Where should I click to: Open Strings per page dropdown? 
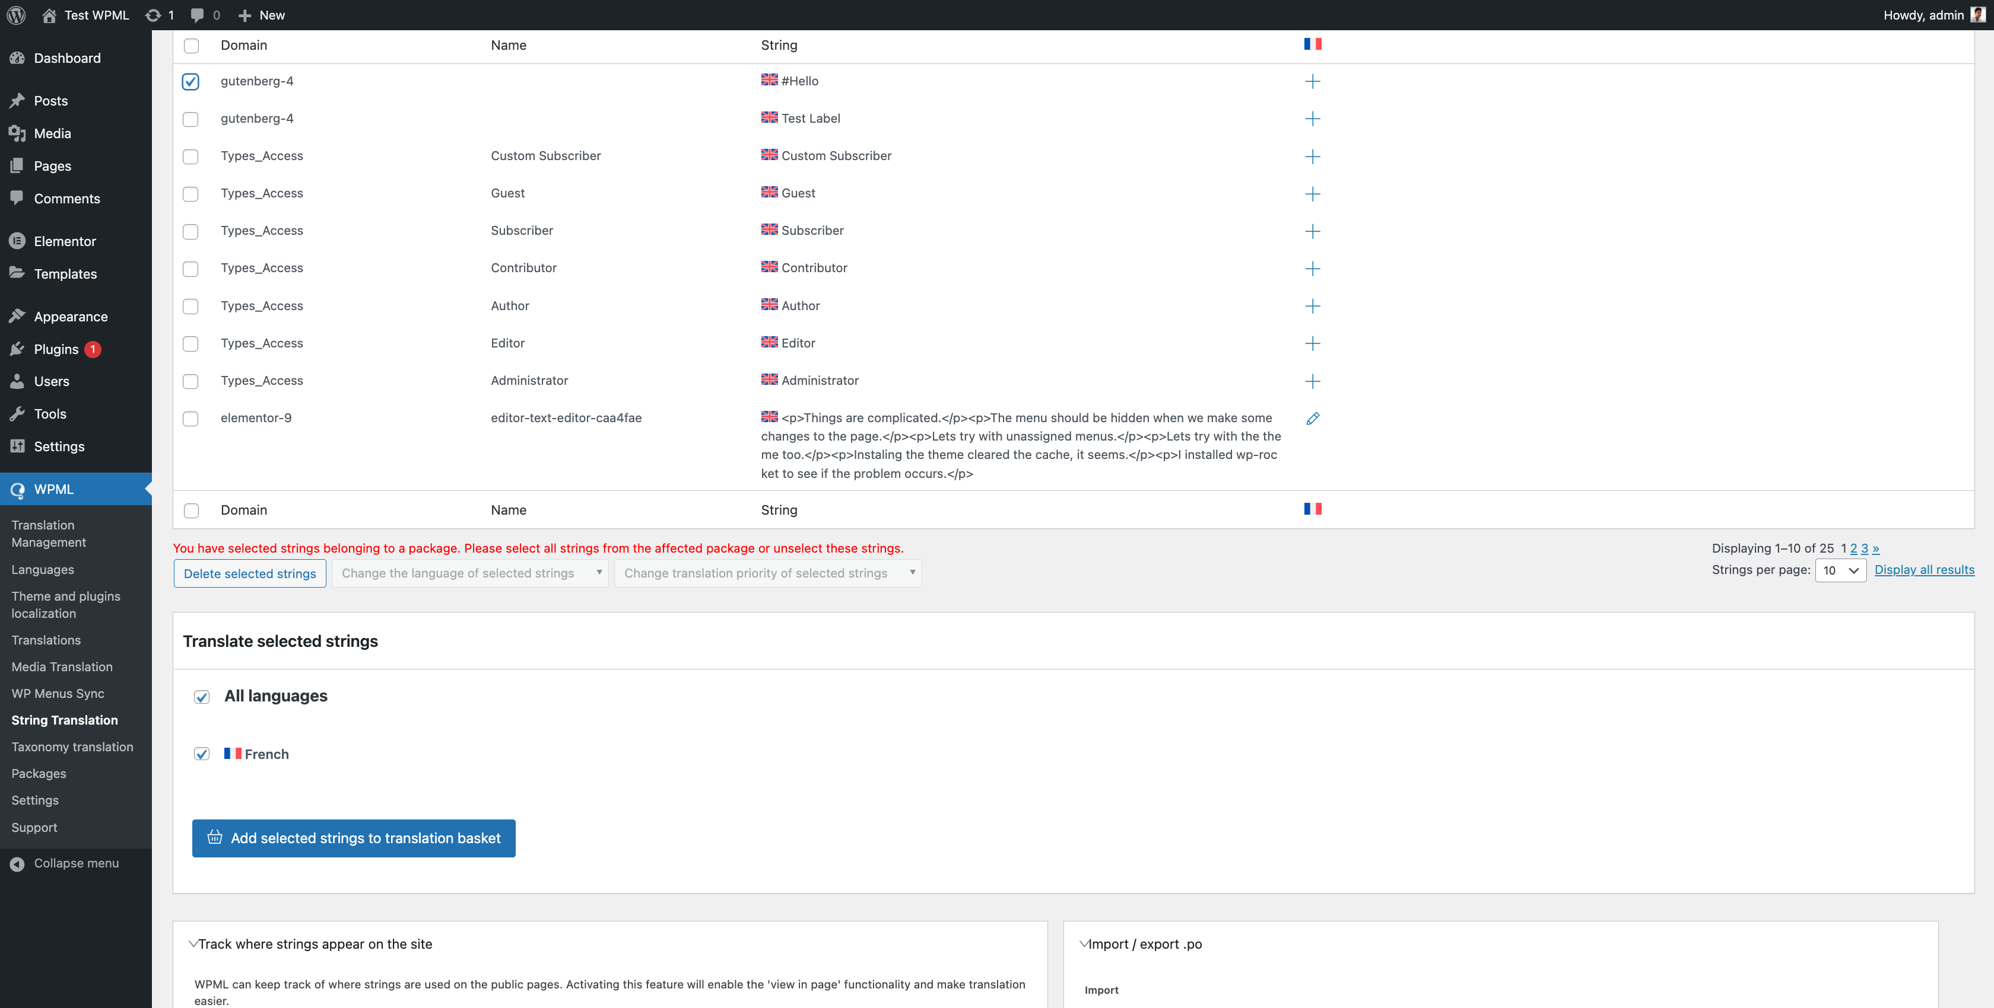[1840, 570]
